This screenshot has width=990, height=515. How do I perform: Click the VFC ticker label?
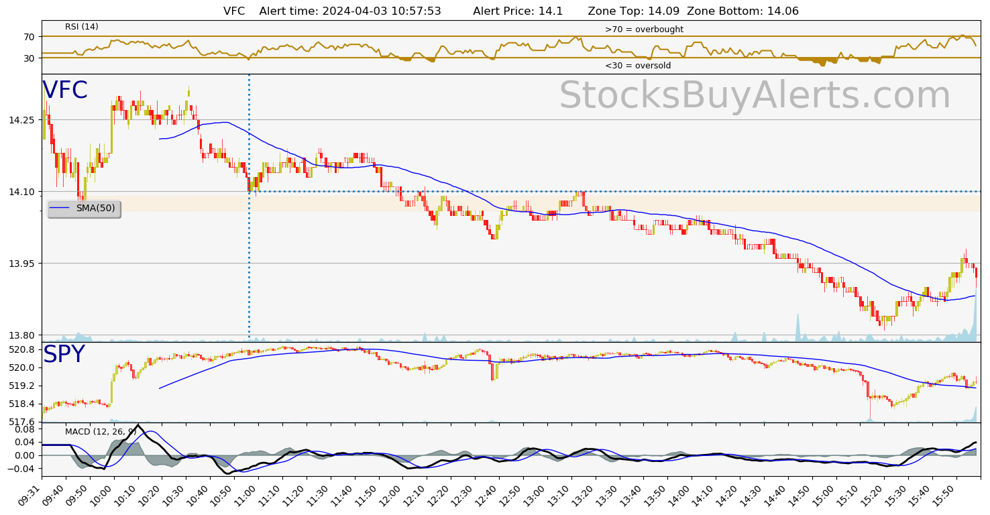[65, 91]
